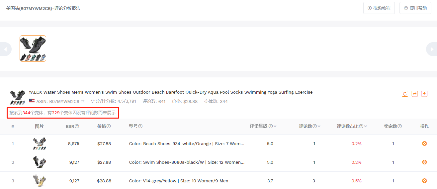The height and width of the screenshot is (189, 437).
Task: Click the US flag icon
Action: pos(32,101)
